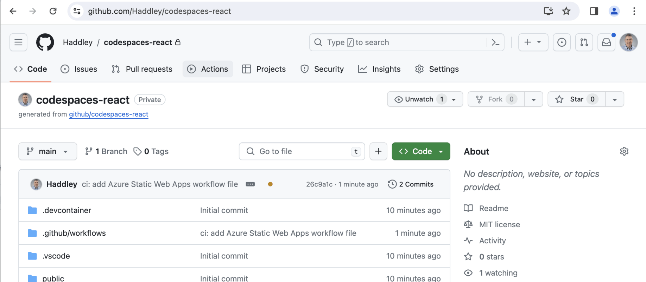View the 2 Commits history
Viewport: 646px width, 282px height.
tap(411, 184)
